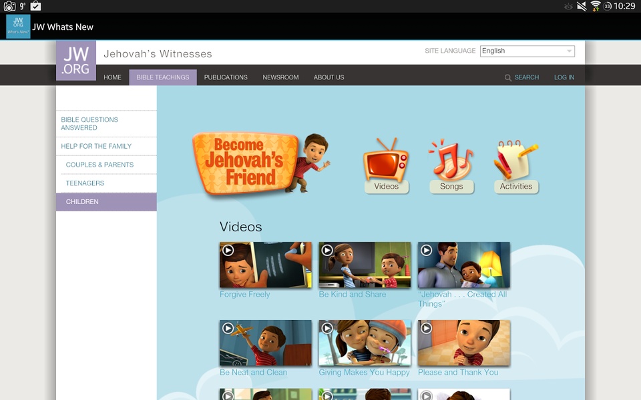Play the Please and Thank You video
Viewport: 641px width, 400px height.
tap(427, 328)
